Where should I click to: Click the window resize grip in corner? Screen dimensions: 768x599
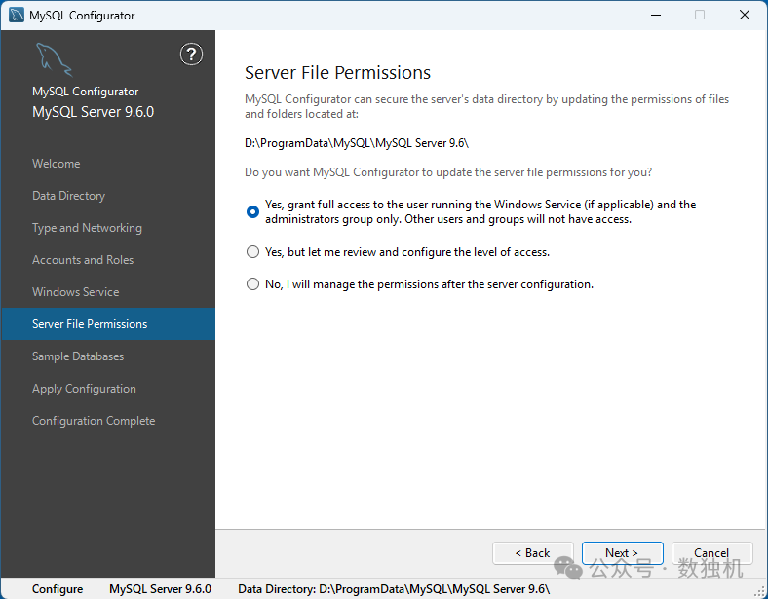tap(759, 592)
